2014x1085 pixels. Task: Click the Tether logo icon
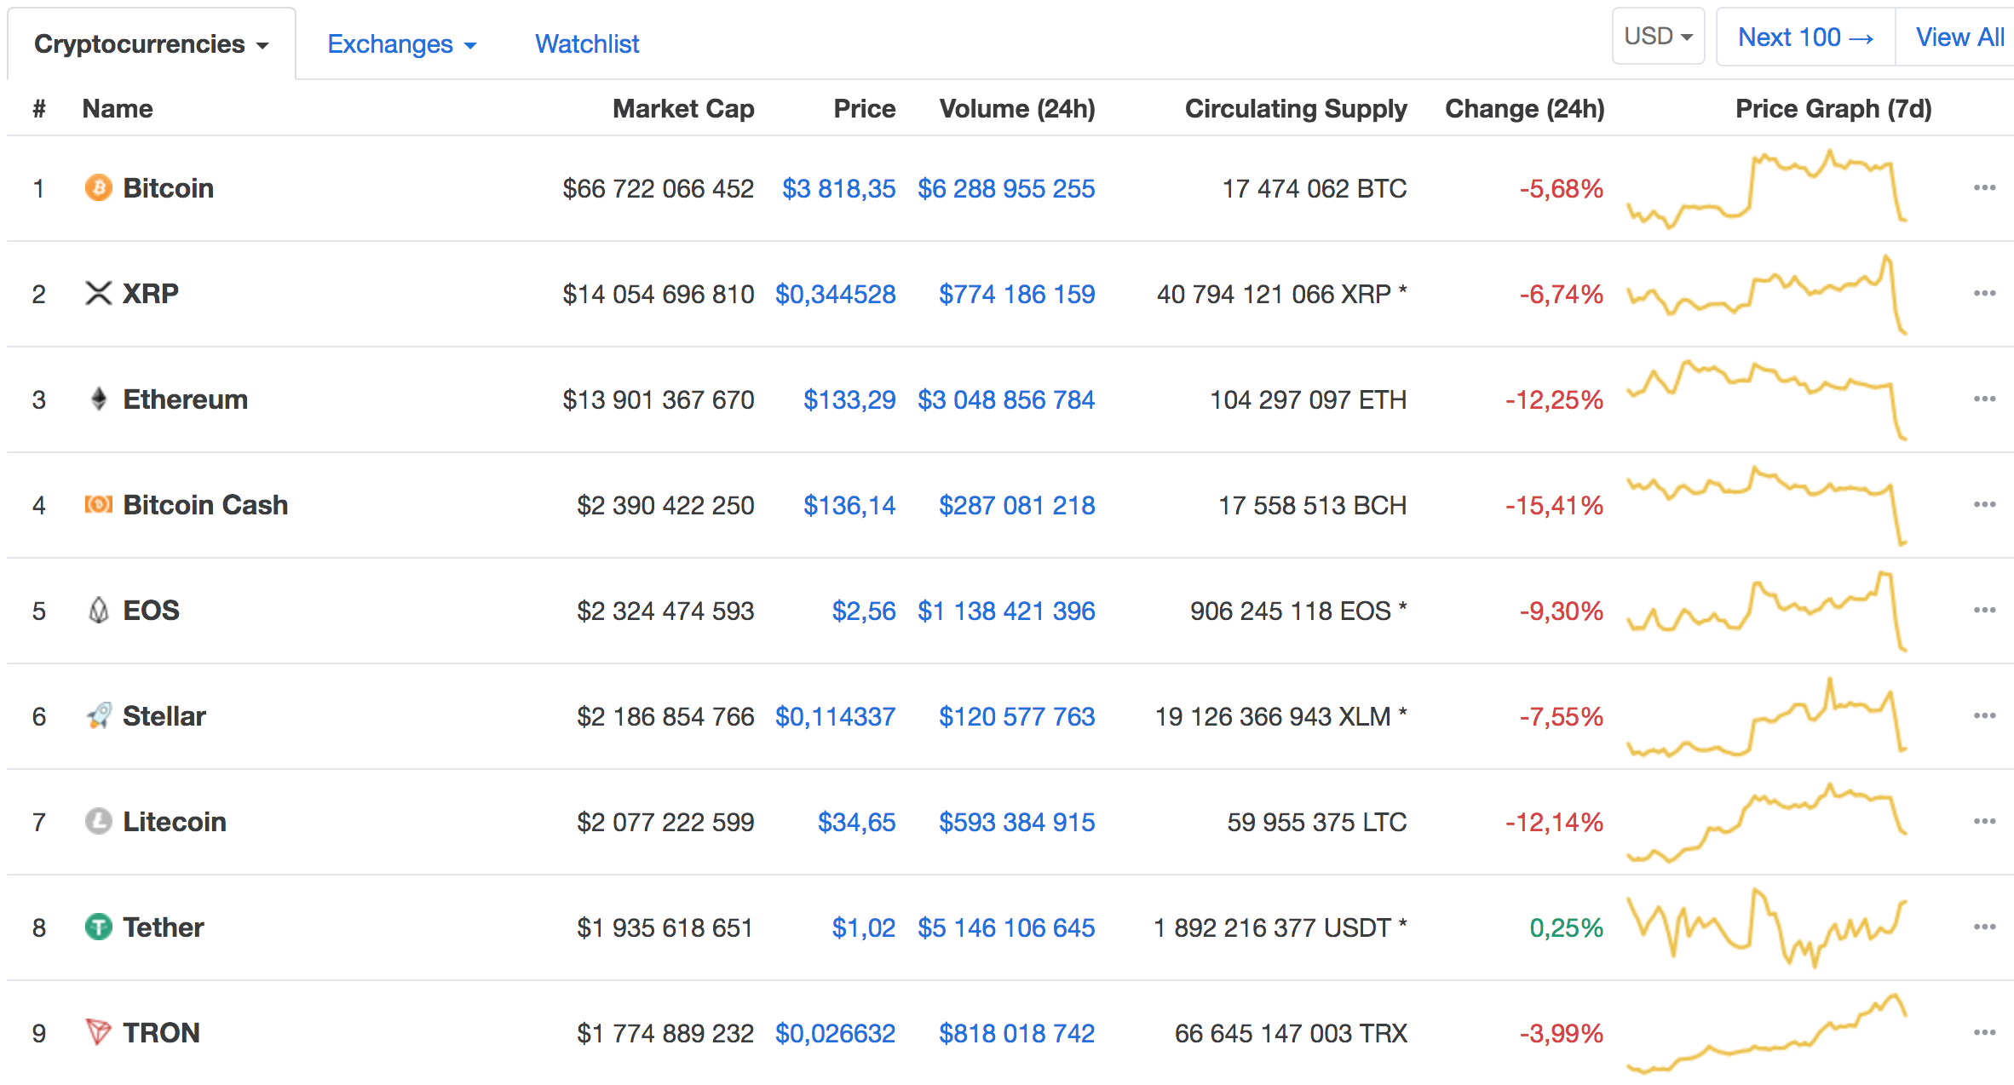[x=99, y=927]
